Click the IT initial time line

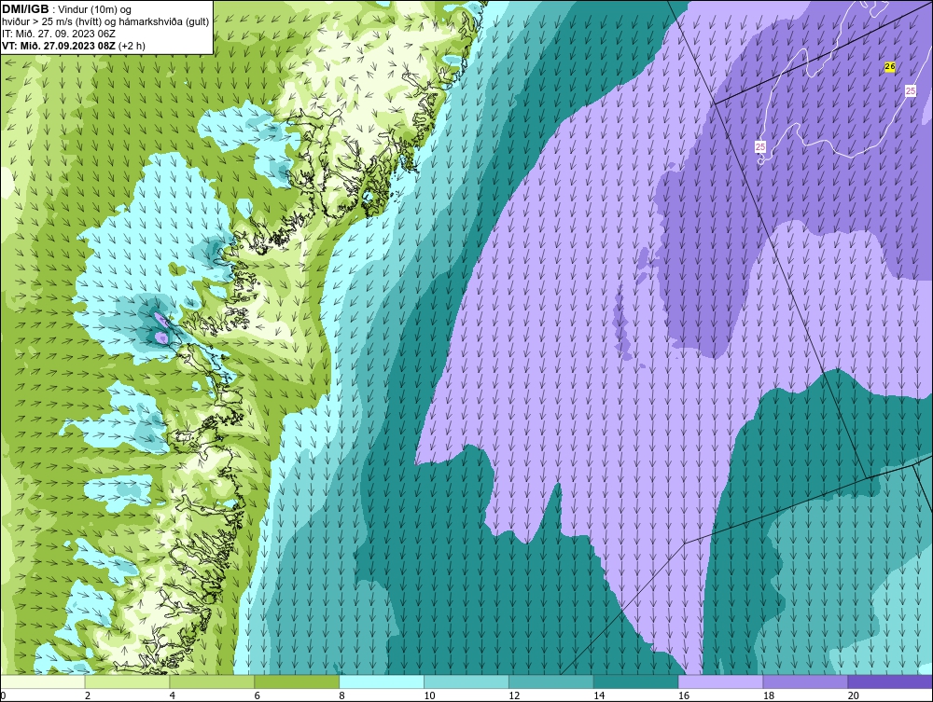click(58, 34)
